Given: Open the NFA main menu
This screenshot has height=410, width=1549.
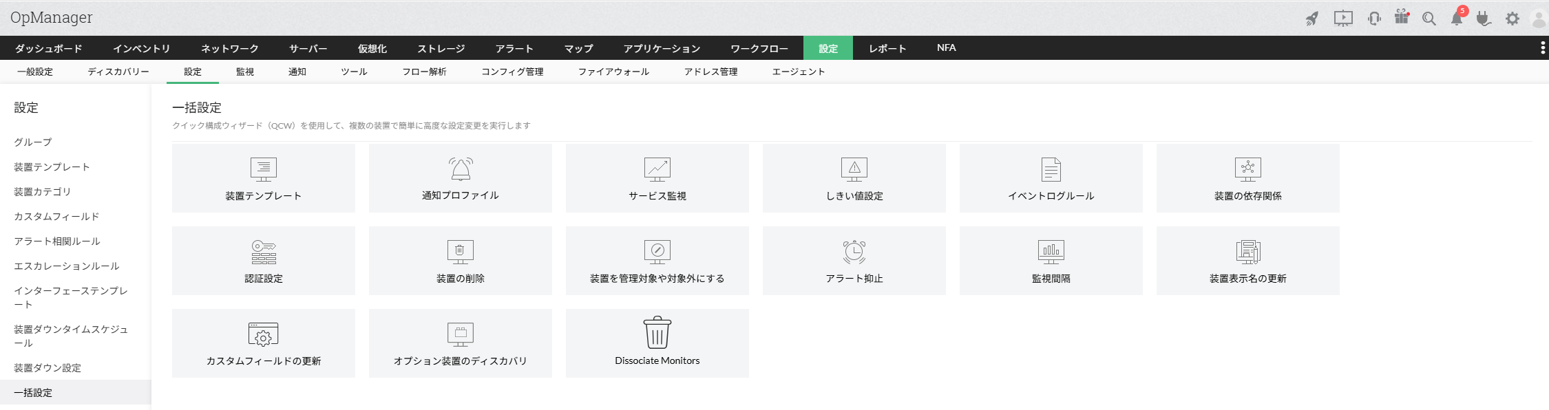Looking at the screenshot, I should 947,47.
